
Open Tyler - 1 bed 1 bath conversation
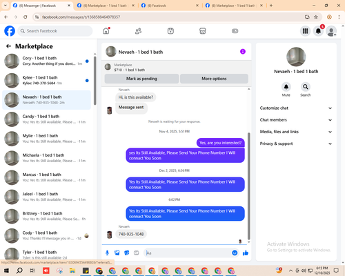[x=47, y=254]
